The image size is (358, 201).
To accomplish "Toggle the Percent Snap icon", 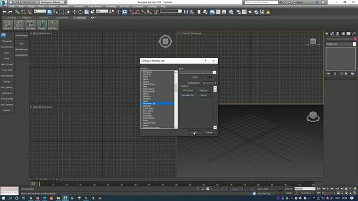I will tap(143, 12).
